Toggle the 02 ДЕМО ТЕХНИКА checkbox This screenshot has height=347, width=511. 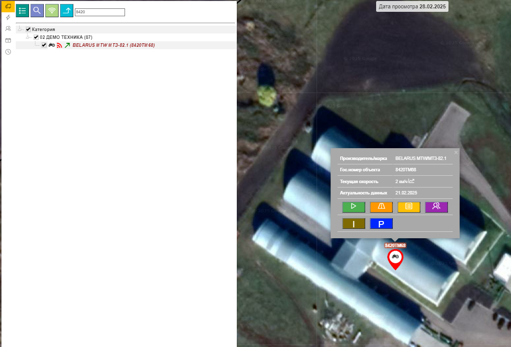36,37
